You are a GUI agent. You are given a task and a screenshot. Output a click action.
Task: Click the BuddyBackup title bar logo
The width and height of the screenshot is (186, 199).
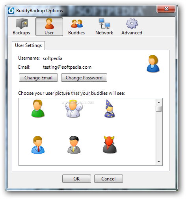tap(11, 11)
